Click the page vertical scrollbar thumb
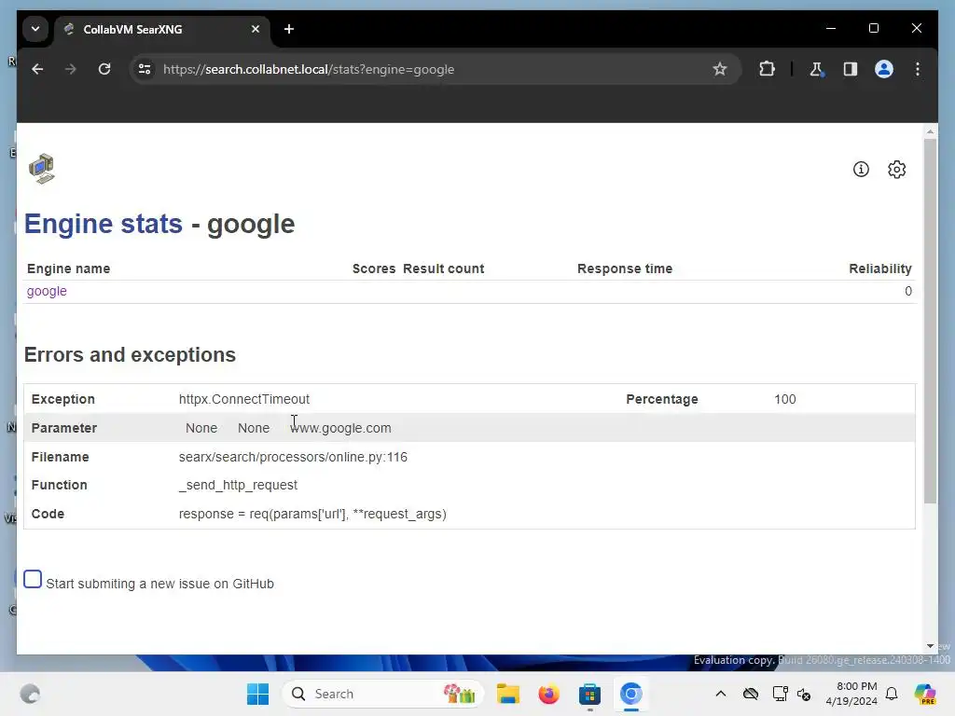Image resolution: width=955 pixels, height=716 pixels. (x=930, y=321)
